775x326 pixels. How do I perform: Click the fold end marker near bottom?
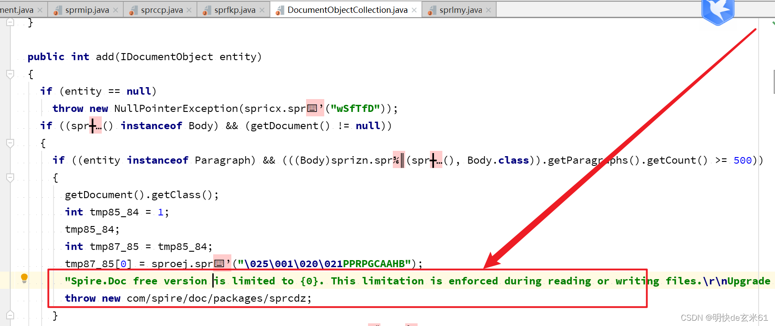point(10,315)
